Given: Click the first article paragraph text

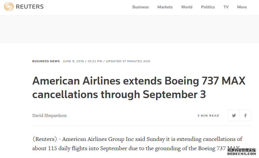Looking at the screenshot, I should tap(137, 144).
